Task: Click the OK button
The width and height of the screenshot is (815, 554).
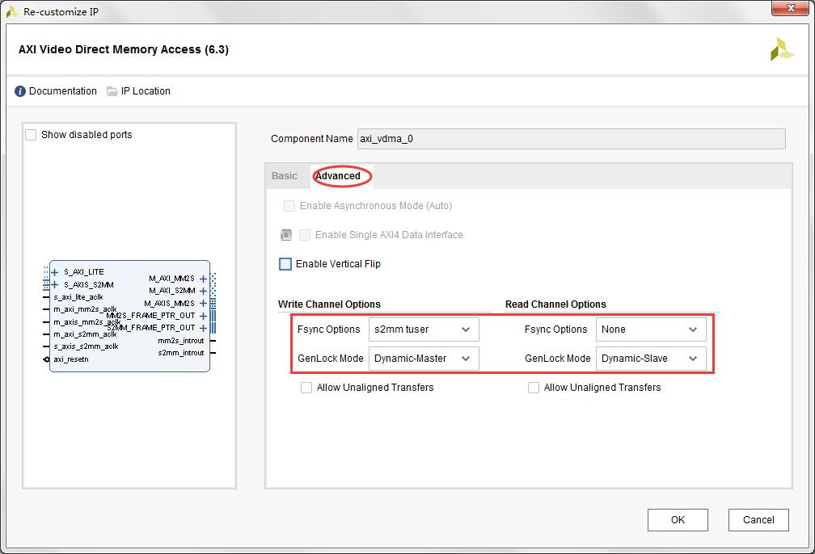Action: [x=678, y=520]
